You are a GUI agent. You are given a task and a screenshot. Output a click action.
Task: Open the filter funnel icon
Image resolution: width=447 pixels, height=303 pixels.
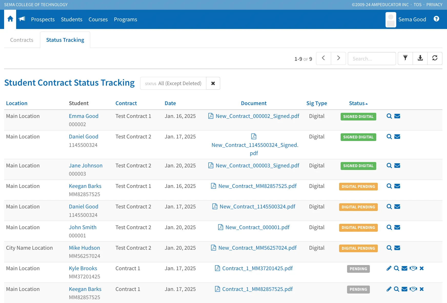coord(405,58)
